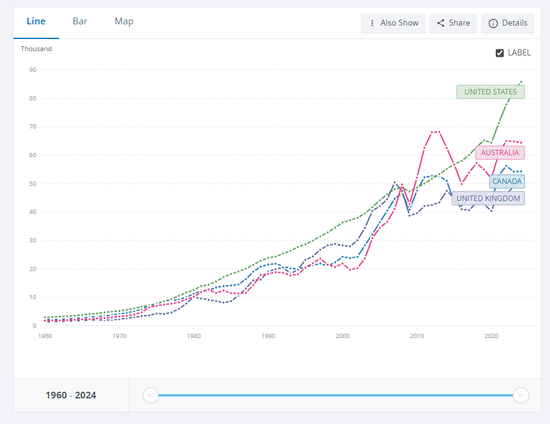
Task: Click the 10 y-axis value label
Action: point(32,297)
